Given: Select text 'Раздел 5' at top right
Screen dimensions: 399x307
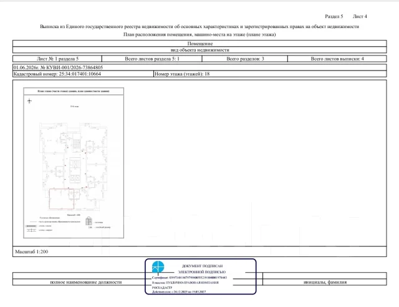Looking at the screenshot, I should click(x=334, y=16).
